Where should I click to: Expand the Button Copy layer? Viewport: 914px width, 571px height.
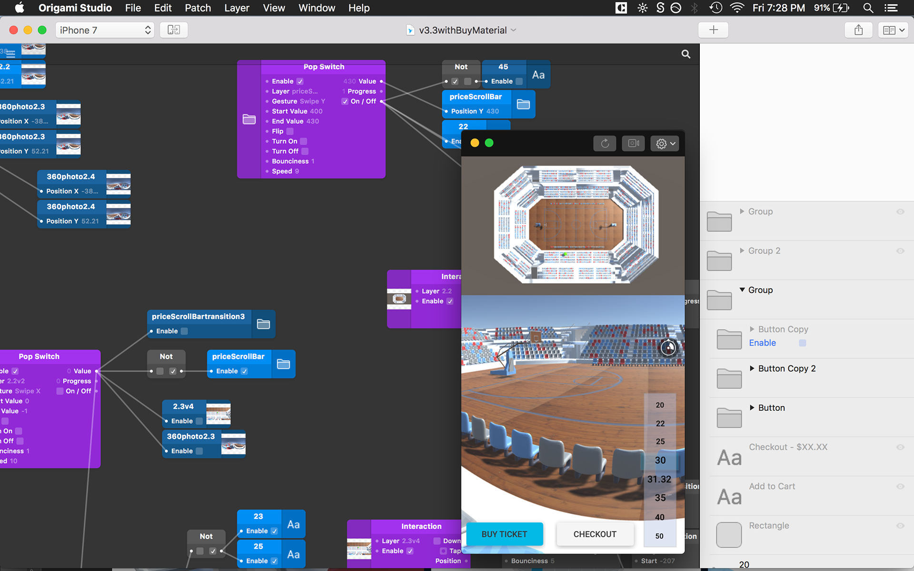[x=752, y=329]
